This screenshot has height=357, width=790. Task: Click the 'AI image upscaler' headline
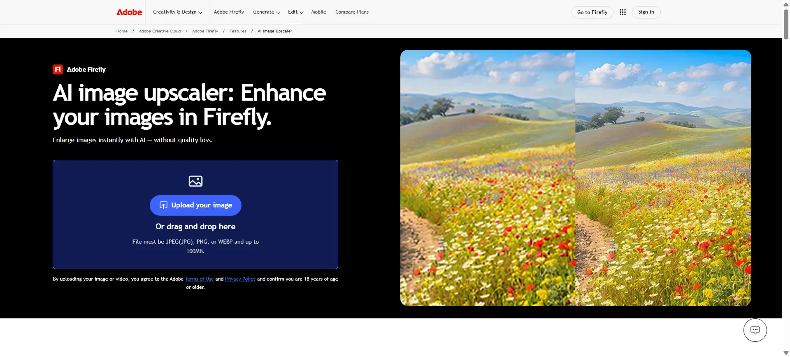[189, 105]
